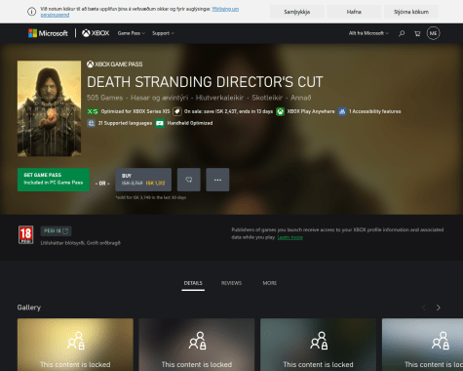Viewport: 463px width, 371px height.
Task: Open the fourth locked gallery thumbnail
Action: [x=422, y=345]
